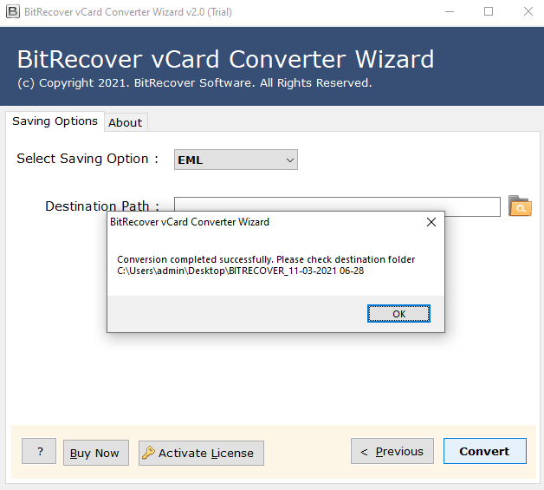Click the folder browse icon beside Destination Path
544x490 pixels.
point(520,206)
